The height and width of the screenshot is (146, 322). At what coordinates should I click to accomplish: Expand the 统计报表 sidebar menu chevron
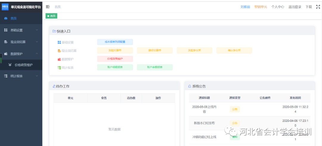point(37,76)
